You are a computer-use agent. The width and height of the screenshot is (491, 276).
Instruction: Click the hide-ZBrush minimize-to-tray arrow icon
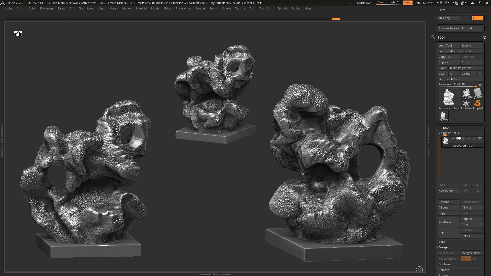(x=472, y=3)
